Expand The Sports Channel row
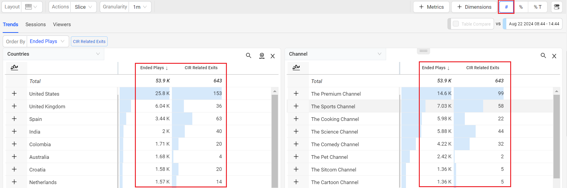The image size is (567, 188). coord(296,106)
